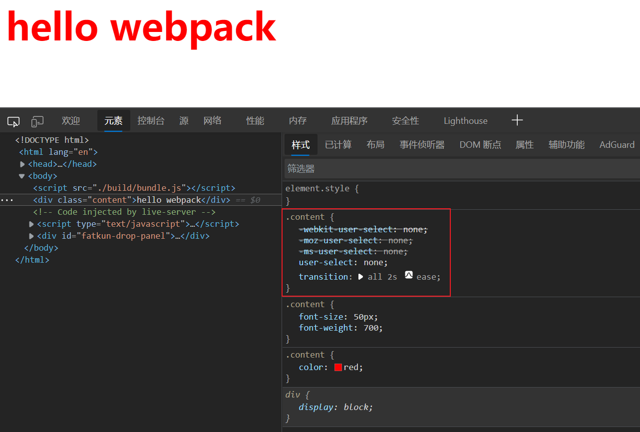
Task: Click the display: block declaration
Action: tap(335, 407)
